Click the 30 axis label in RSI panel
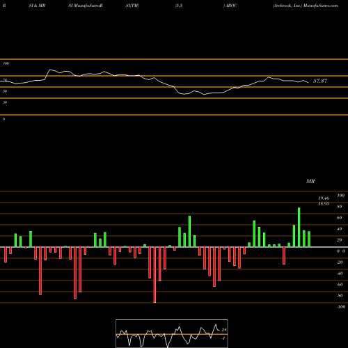Viewport: 348px width, 348px height. (x=5, y=102)
